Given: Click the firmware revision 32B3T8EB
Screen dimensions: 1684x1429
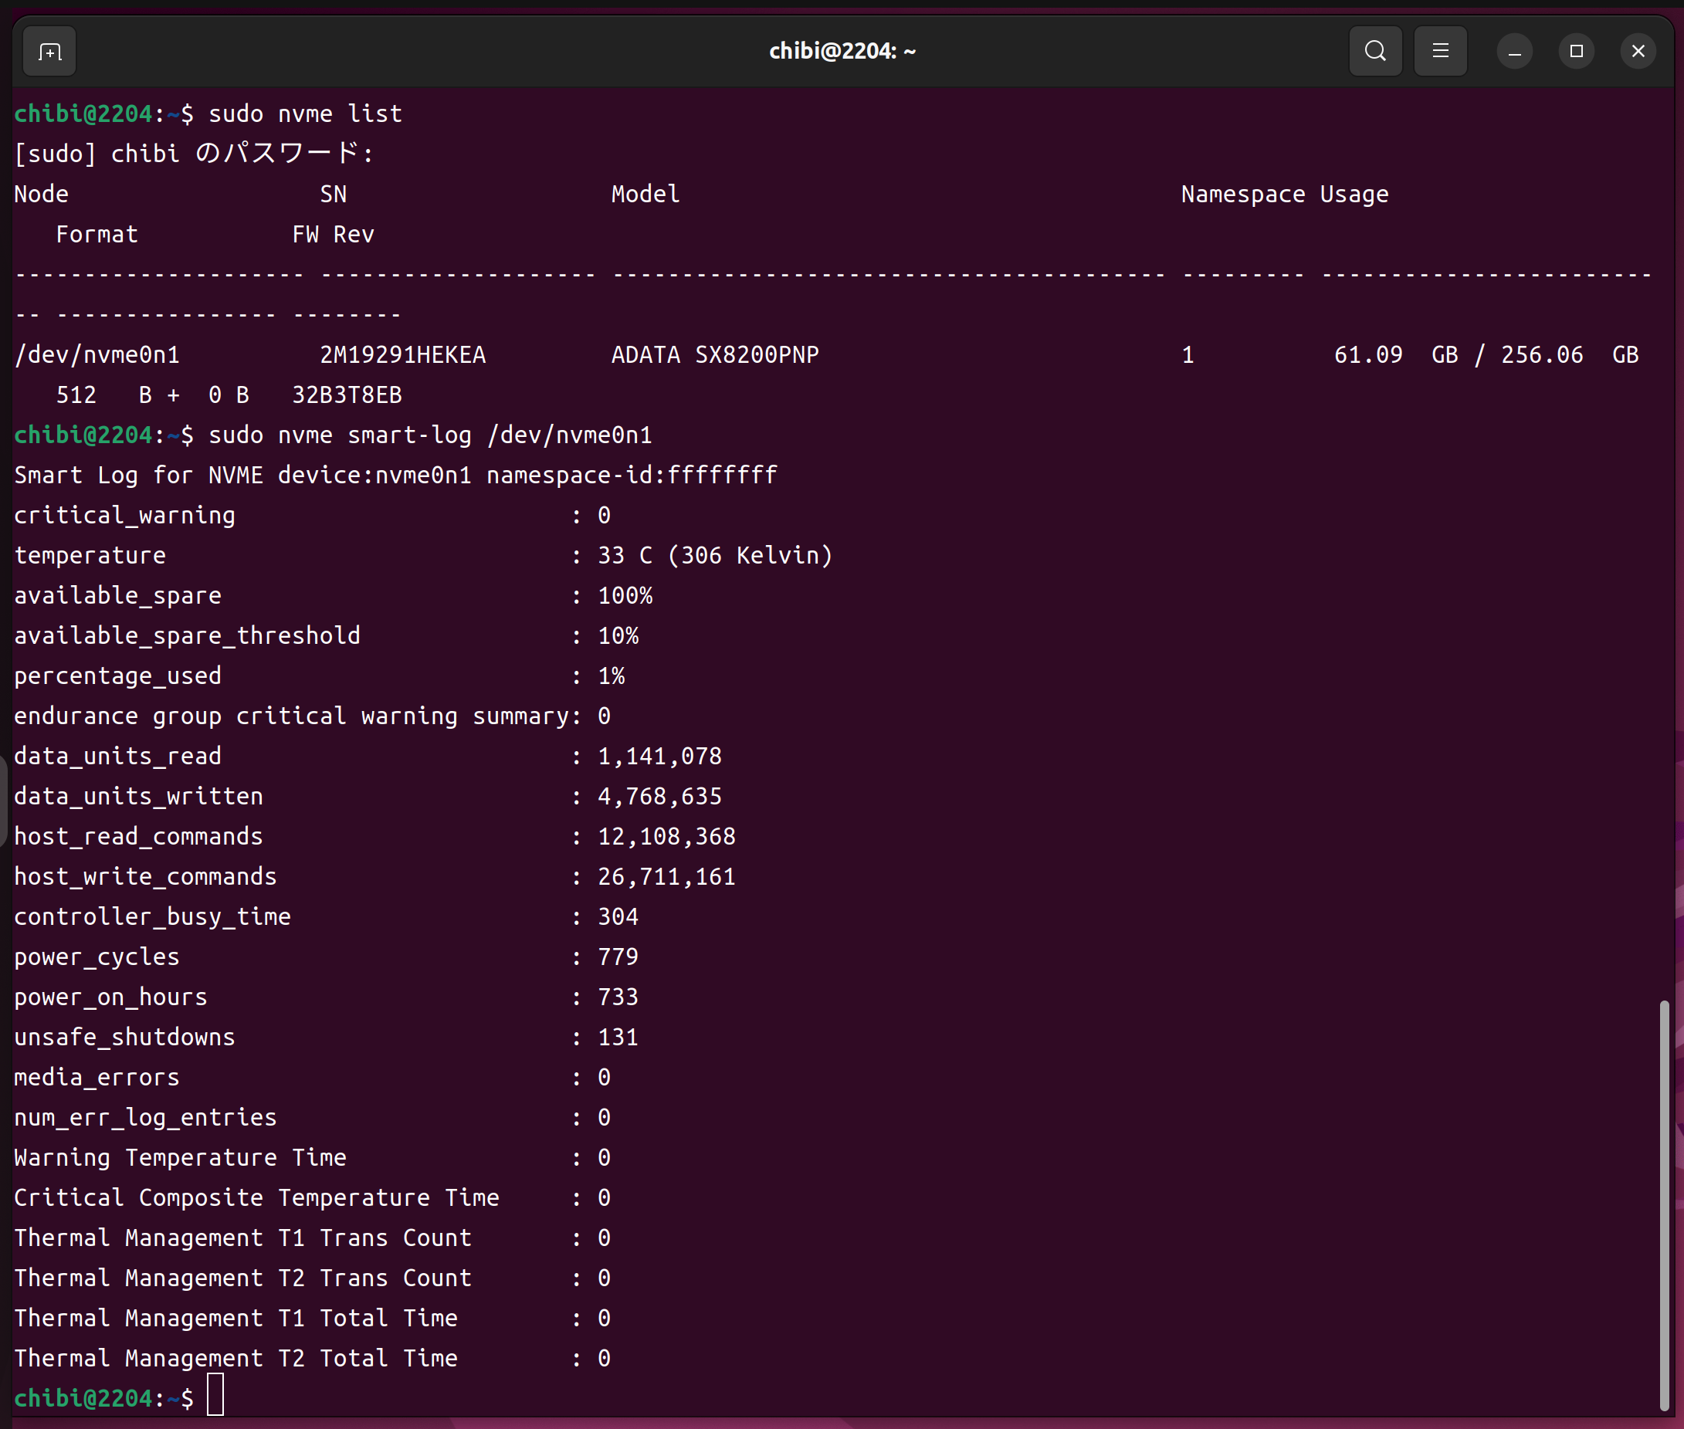Looking at the screenshot, I should click(x=347, y=395).
